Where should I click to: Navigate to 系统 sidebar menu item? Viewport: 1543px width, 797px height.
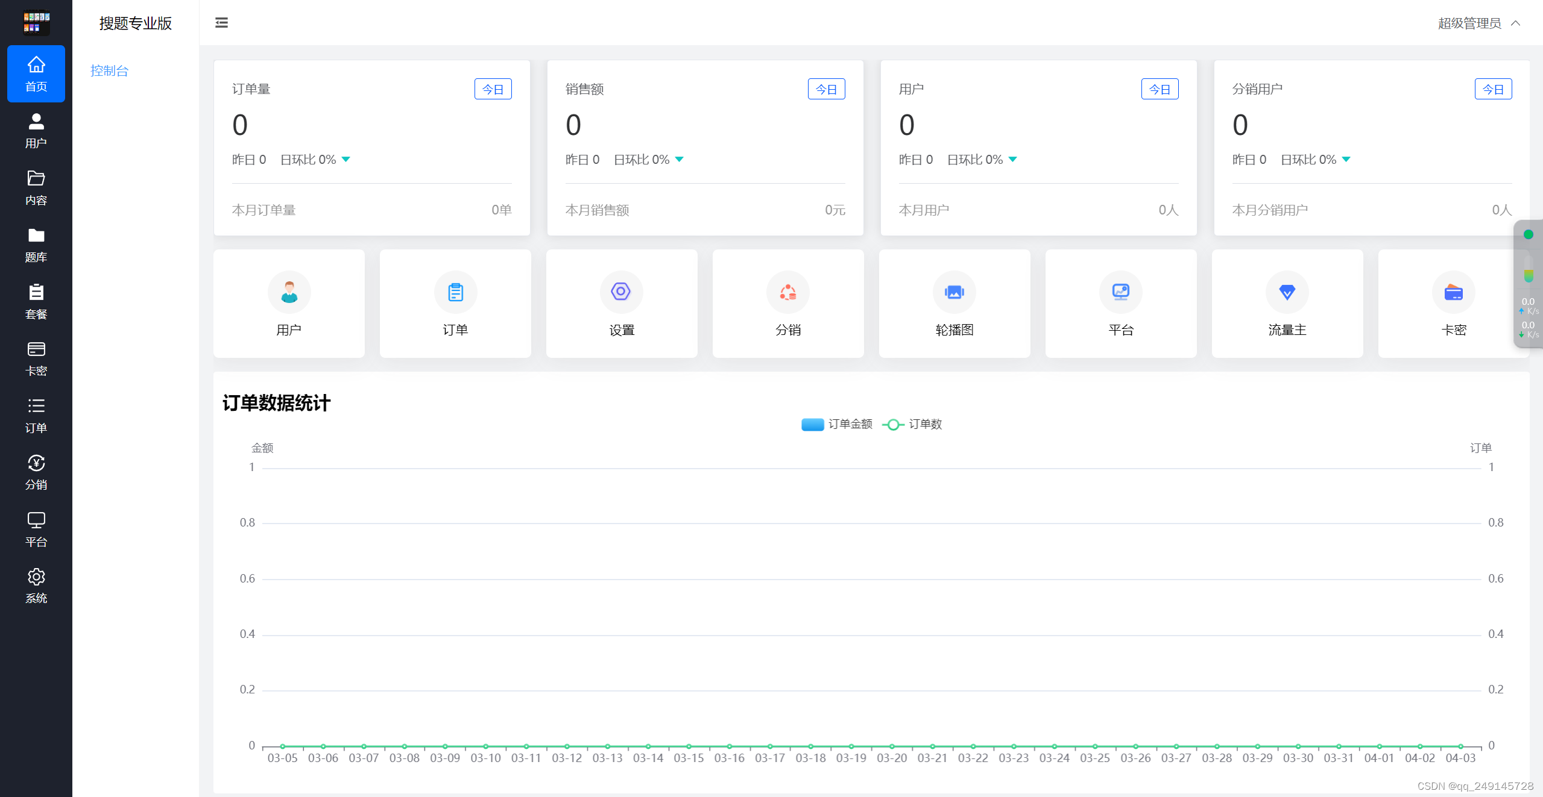click(36, 587)
